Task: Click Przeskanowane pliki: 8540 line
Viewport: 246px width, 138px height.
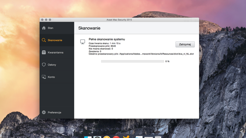Action: (x=102, y=46)
